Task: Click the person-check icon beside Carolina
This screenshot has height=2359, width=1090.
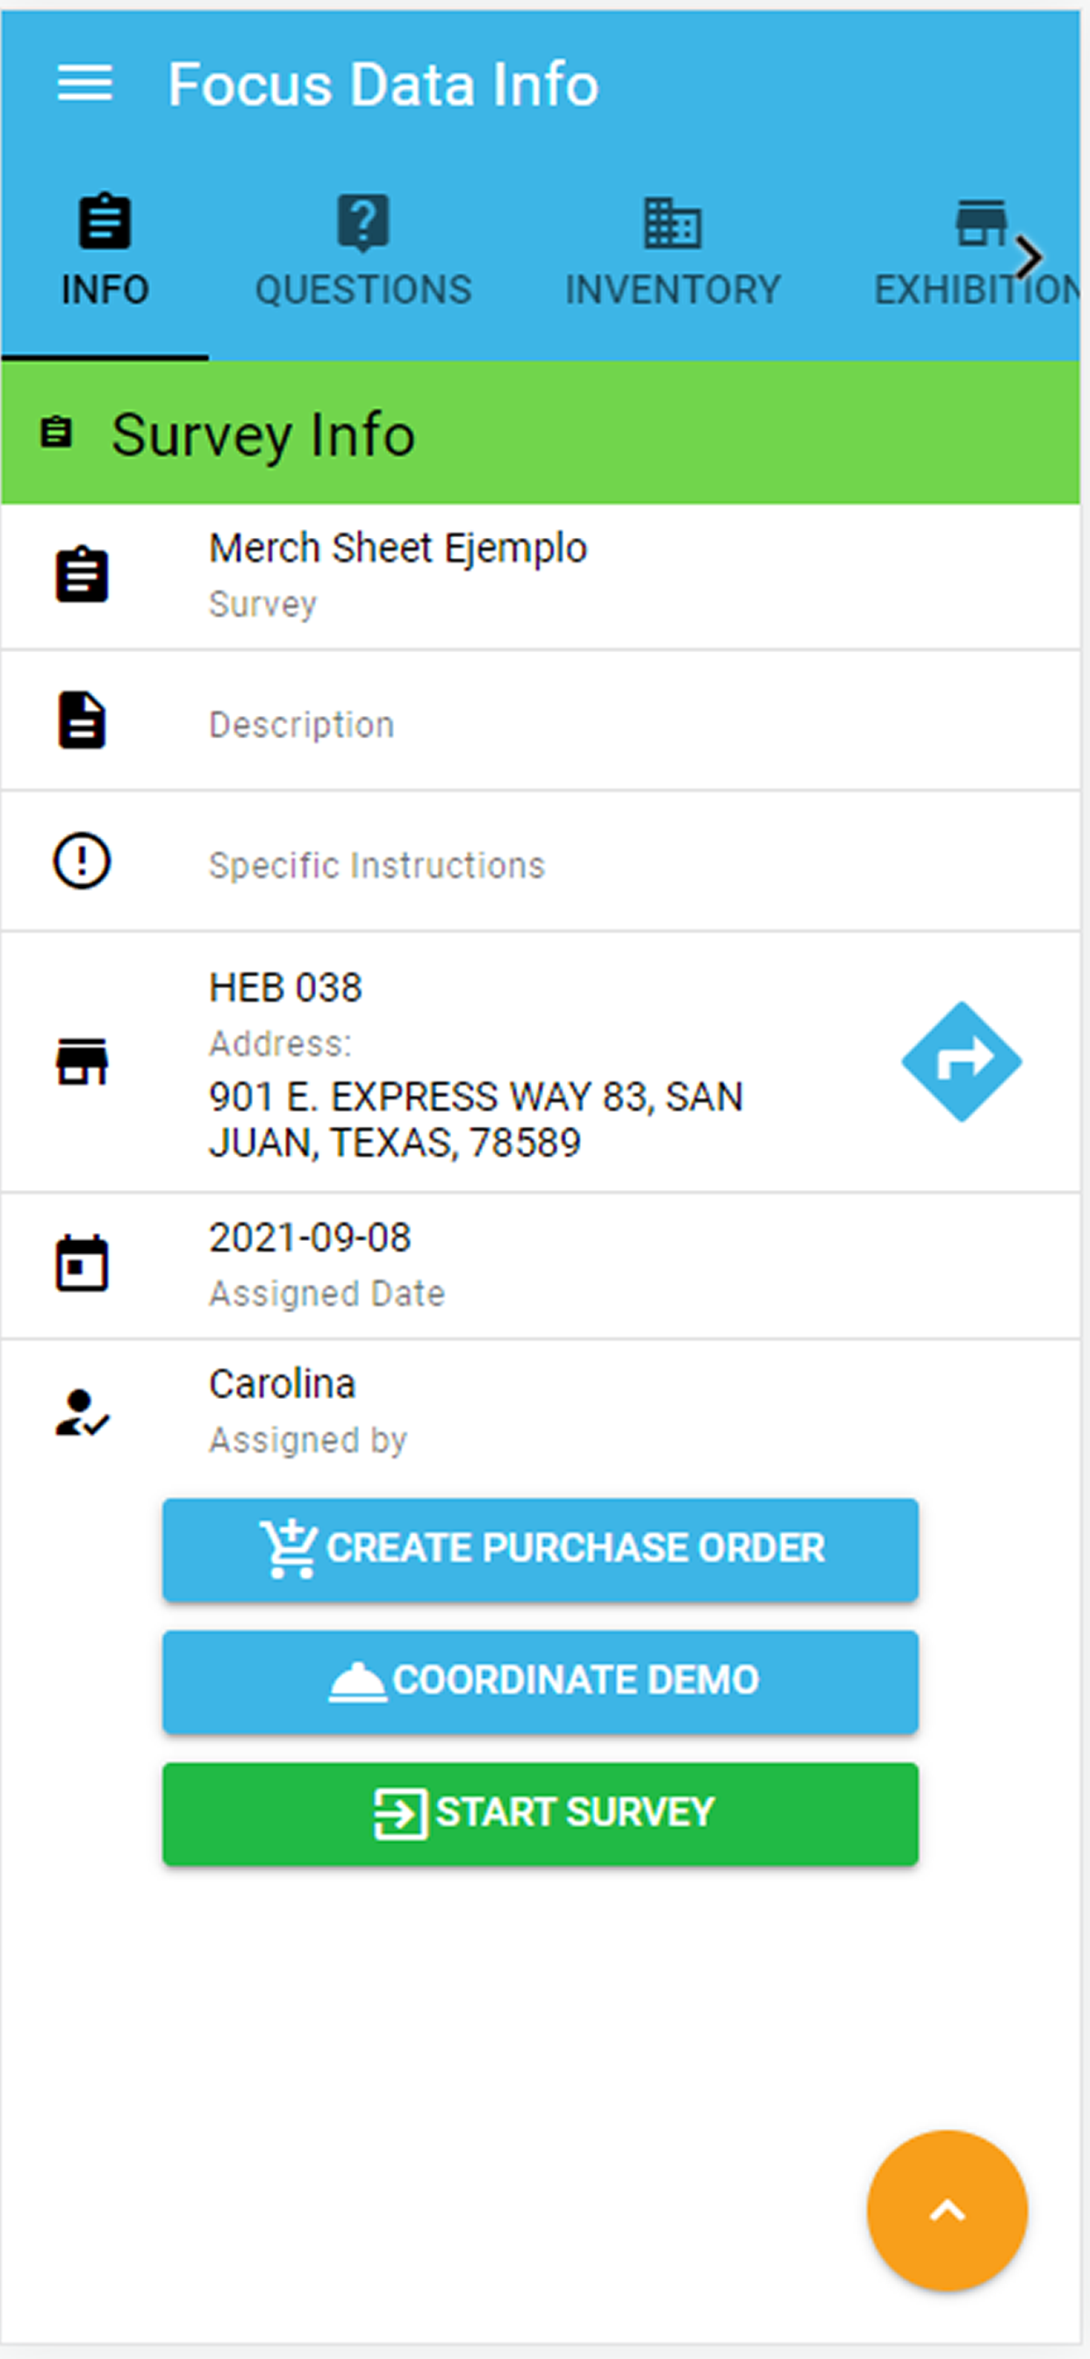Action: [82, 1412]
